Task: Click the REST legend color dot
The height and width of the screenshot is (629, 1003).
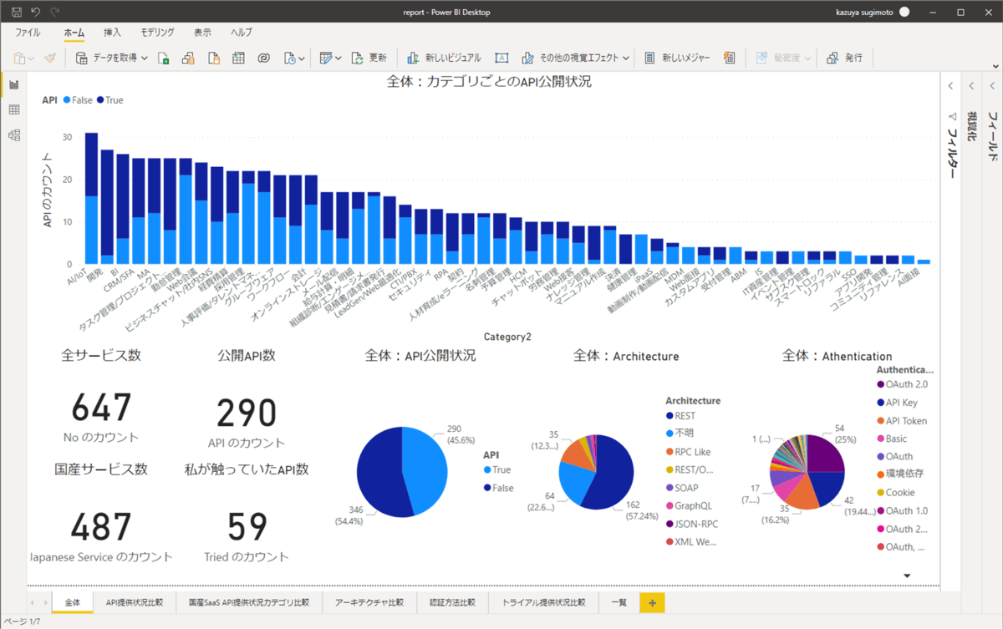Action: (670, 416)
